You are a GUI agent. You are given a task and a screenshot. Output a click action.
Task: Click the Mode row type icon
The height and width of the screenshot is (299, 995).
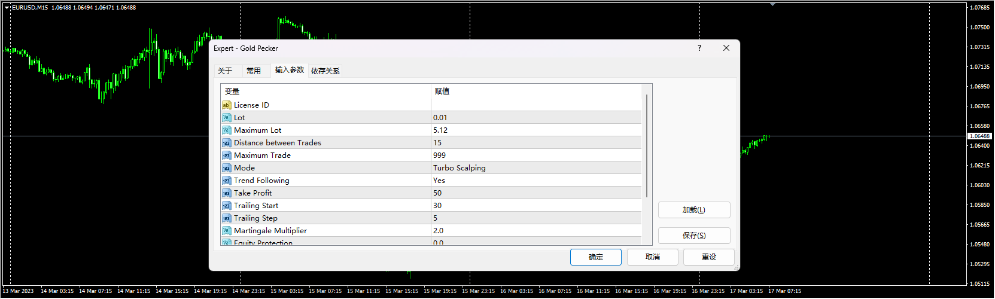coord(226,168)
